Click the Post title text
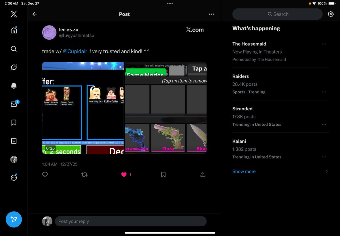 tap(124, 14)
